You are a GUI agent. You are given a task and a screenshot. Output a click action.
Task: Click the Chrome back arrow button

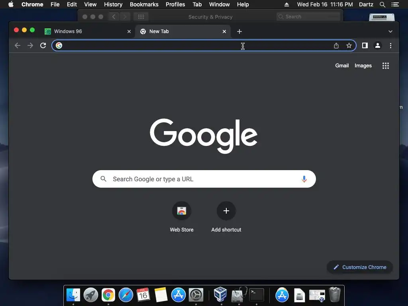click(18, 45)
